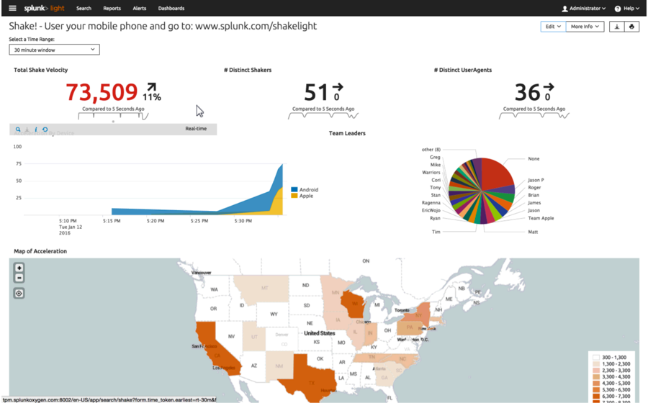The height and width of the screenshot is (403, 648).
Task: Select Wisconsin on the map
Action: pyautogui.click(x=354, y=304)
